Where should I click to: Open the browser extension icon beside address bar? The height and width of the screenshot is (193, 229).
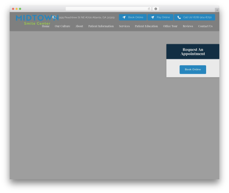tap(156, 9)
